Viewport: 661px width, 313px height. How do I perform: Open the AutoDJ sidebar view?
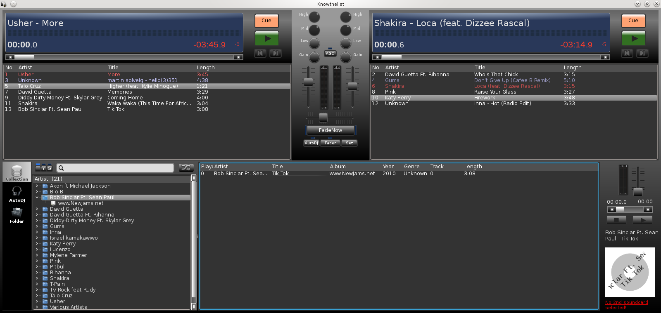tap(17, 194)
